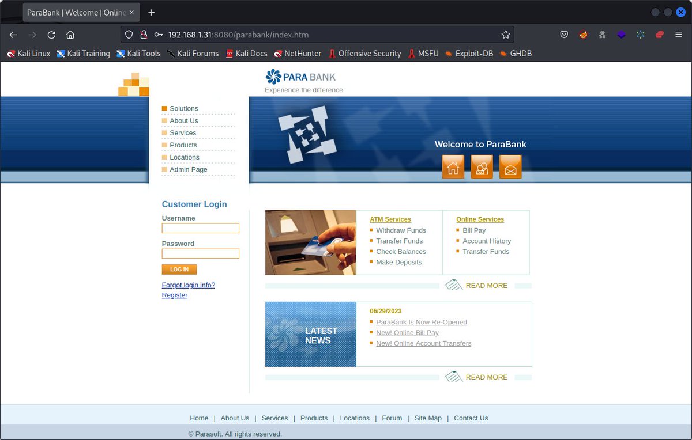Screen dimensions: 692x440
Task: Go back with browser back arrow
Action: coord(13,35)
